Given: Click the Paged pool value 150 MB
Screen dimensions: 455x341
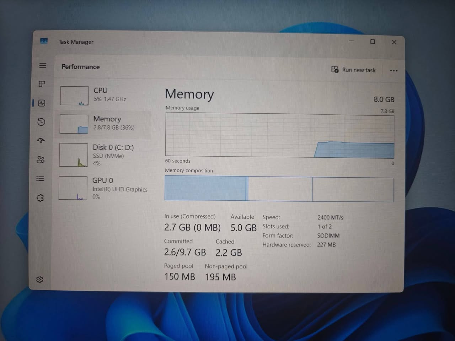Looking at the screenshot, I should tap(180, 277).
